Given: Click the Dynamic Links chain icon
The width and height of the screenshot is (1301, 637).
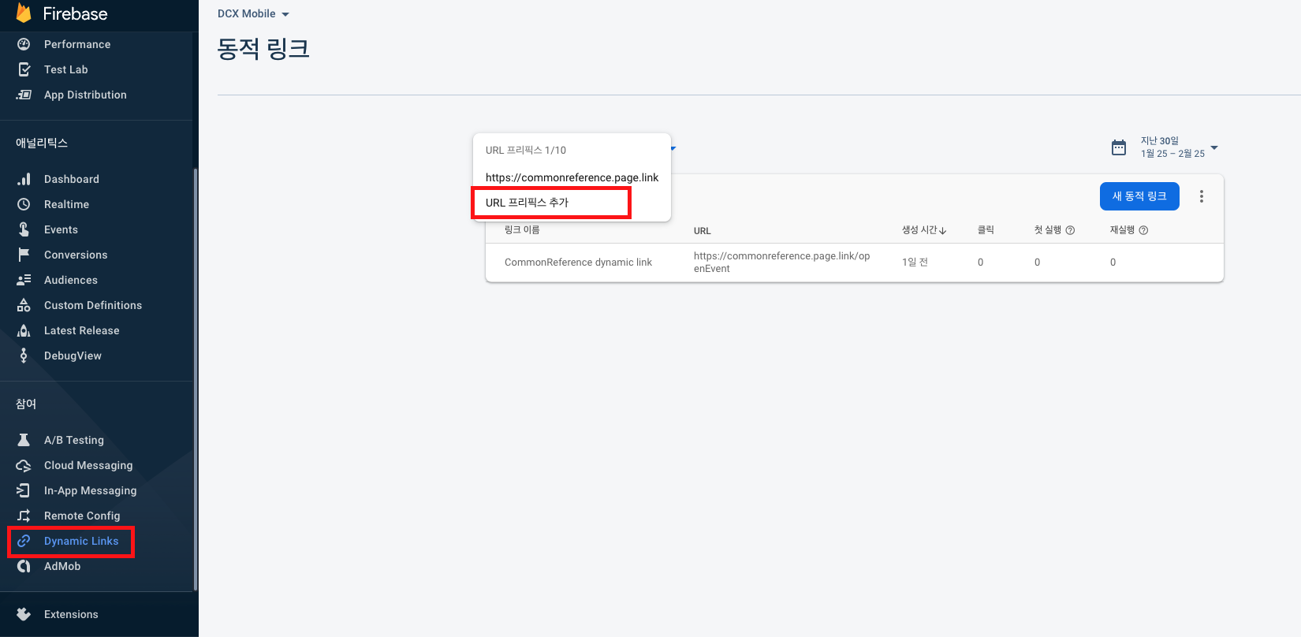Looking at the screenshot, I should [24, 541].
